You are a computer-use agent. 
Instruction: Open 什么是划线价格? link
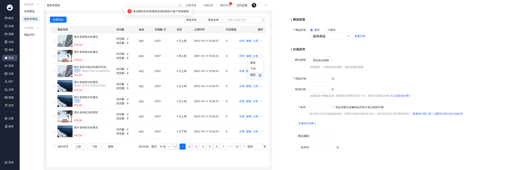click(x=400, y=96)
